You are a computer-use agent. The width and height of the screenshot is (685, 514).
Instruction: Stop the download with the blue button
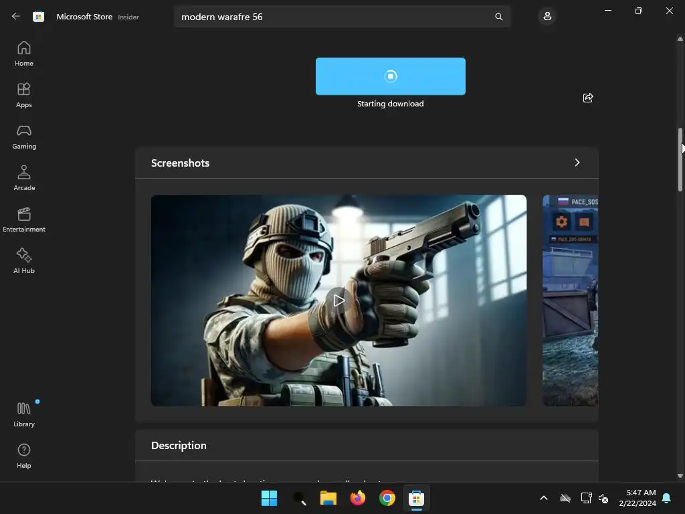pos(391,76)
